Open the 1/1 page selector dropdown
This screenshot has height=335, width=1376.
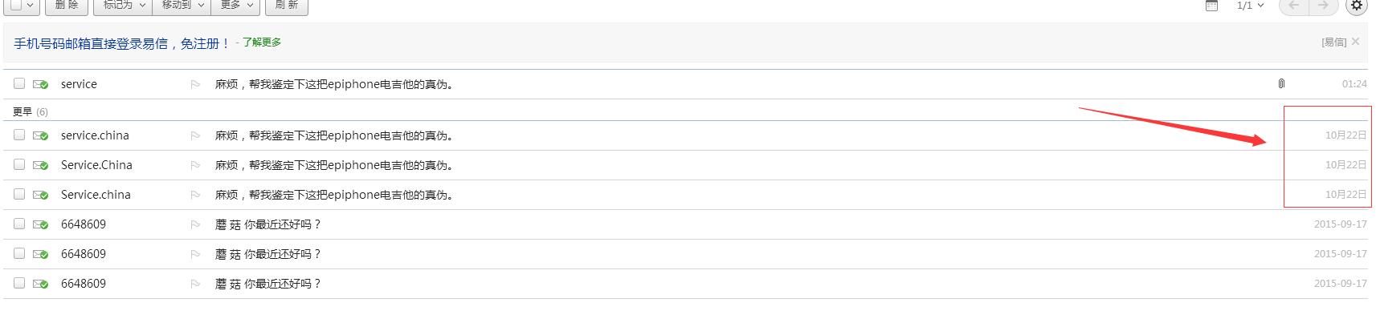coord(1250,6)
